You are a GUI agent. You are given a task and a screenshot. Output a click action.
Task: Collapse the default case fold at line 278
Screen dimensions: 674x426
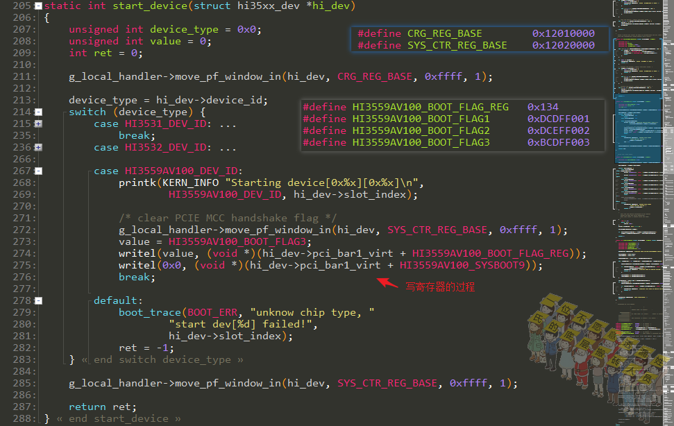pos(38,300)
